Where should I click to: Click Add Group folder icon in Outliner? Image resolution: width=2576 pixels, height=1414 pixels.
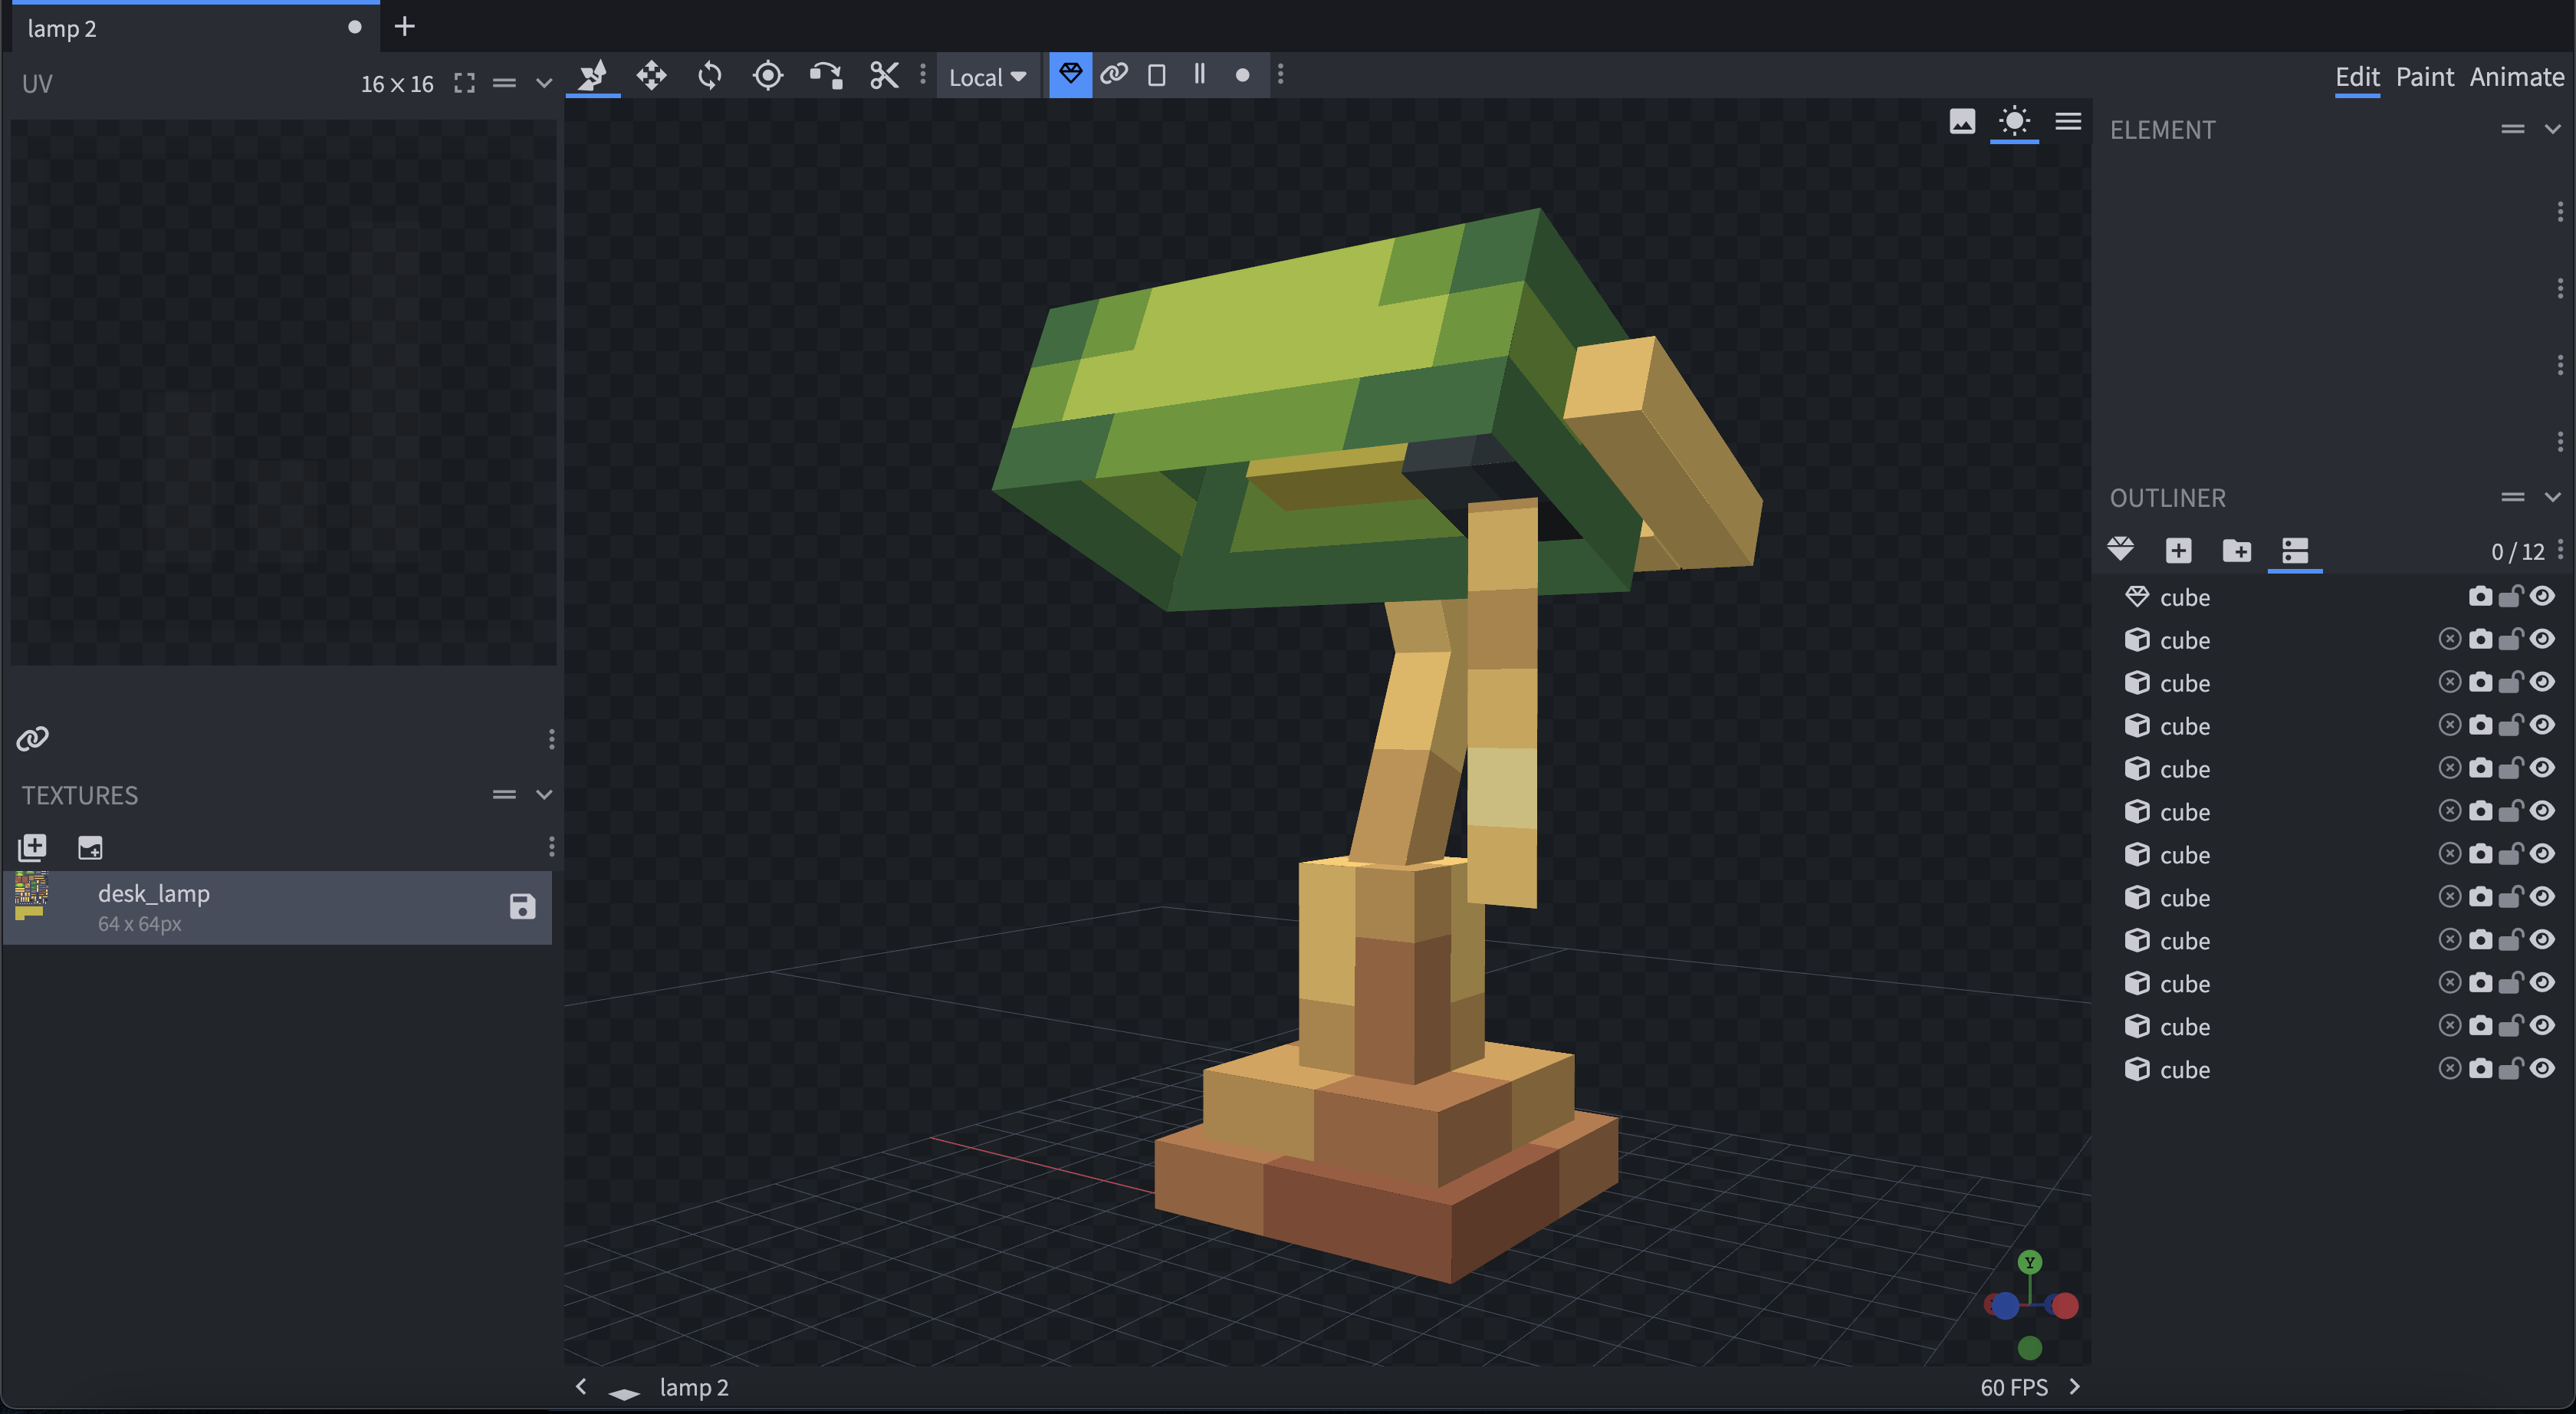pos(2237,550)
